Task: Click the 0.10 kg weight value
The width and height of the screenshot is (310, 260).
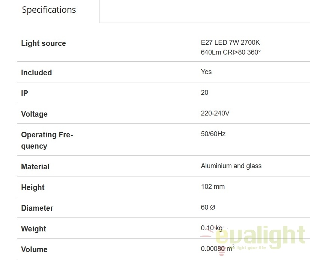Action: pos(212,228)
